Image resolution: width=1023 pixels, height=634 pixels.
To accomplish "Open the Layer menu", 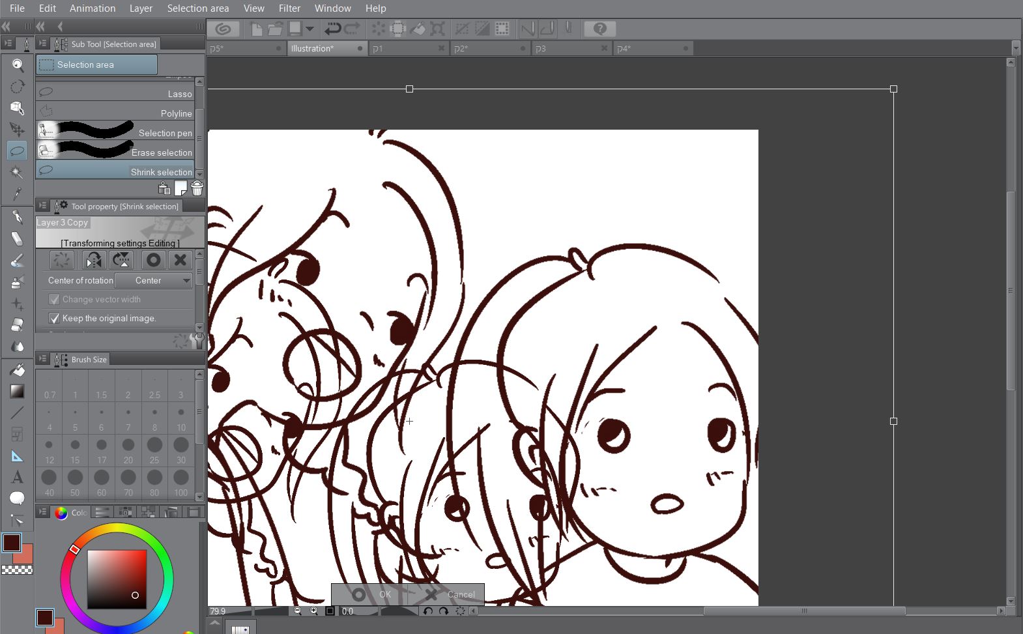I will (141, 8).
